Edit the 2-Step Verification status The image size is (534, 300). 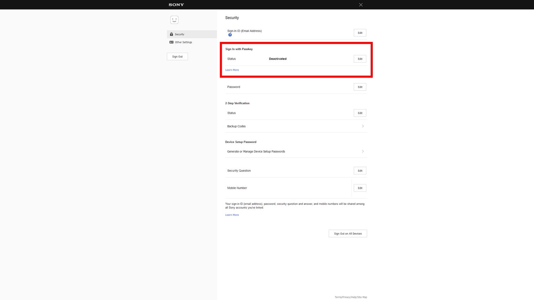360,113
